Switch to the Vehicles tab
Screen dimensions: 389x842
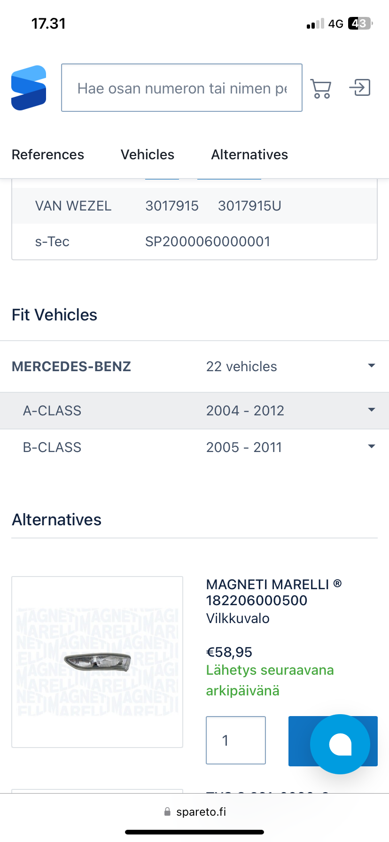pyautogui.click(x=148, y=155)
